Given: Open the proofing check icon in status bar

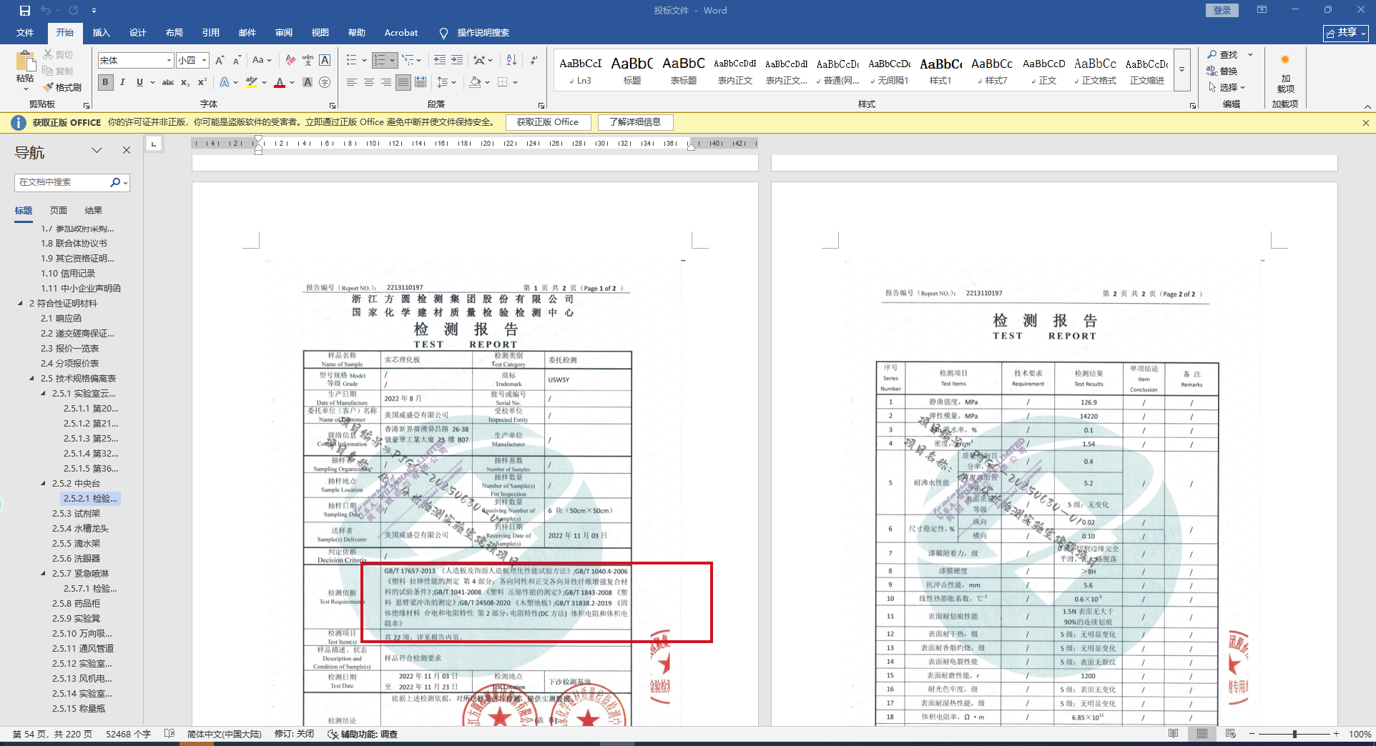Looking at the screenshot, I should (169, 734).
